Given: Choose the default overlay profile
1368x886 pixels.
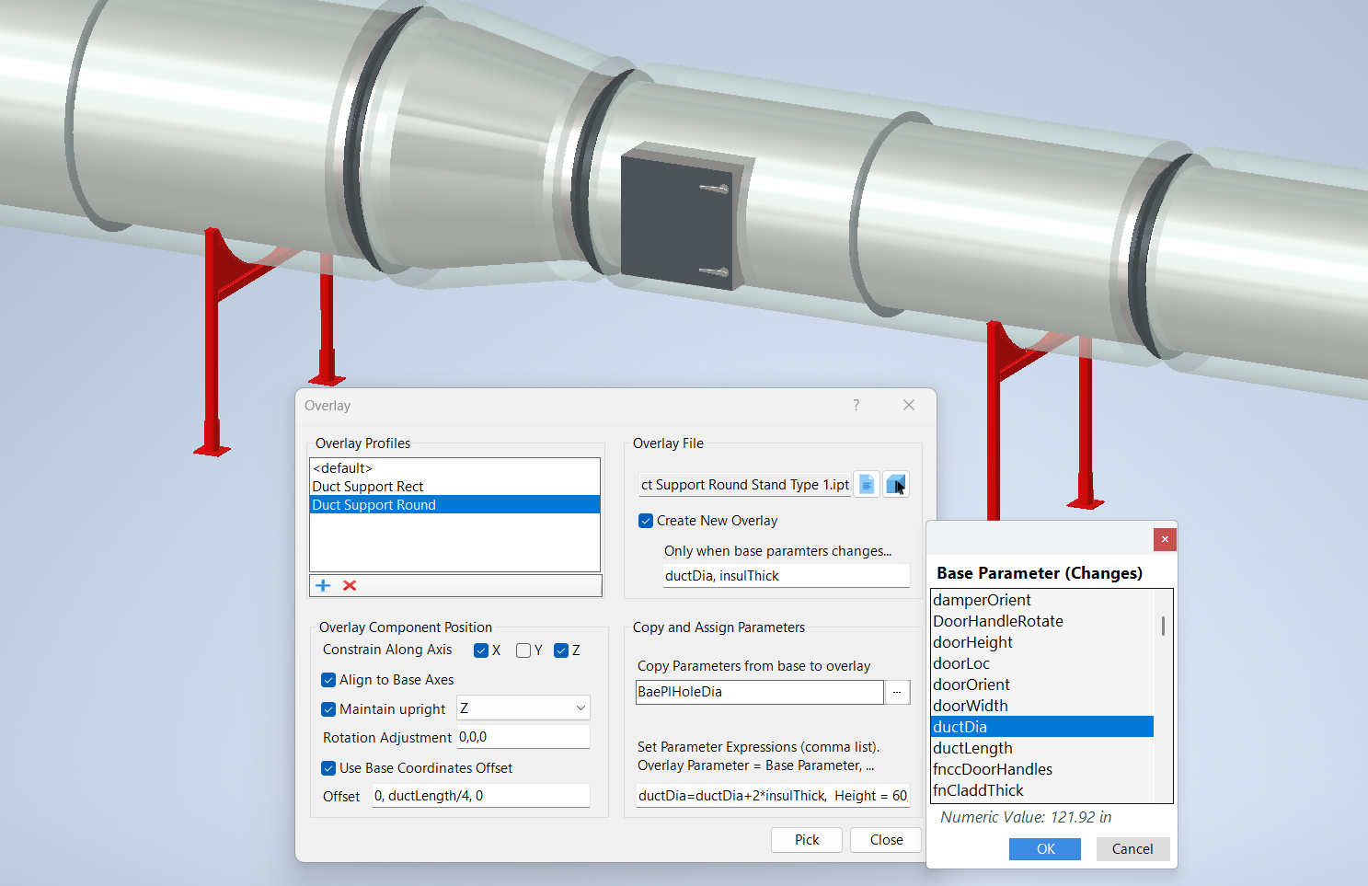Looking at the screenshot, I should (x=342, y=468).
